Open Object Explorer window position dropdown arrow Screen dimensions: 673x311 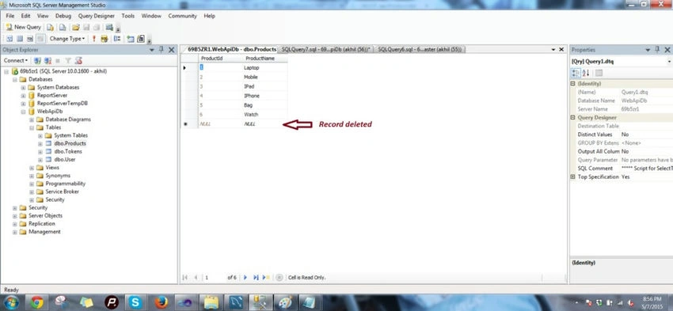click(x=151, y=50)
